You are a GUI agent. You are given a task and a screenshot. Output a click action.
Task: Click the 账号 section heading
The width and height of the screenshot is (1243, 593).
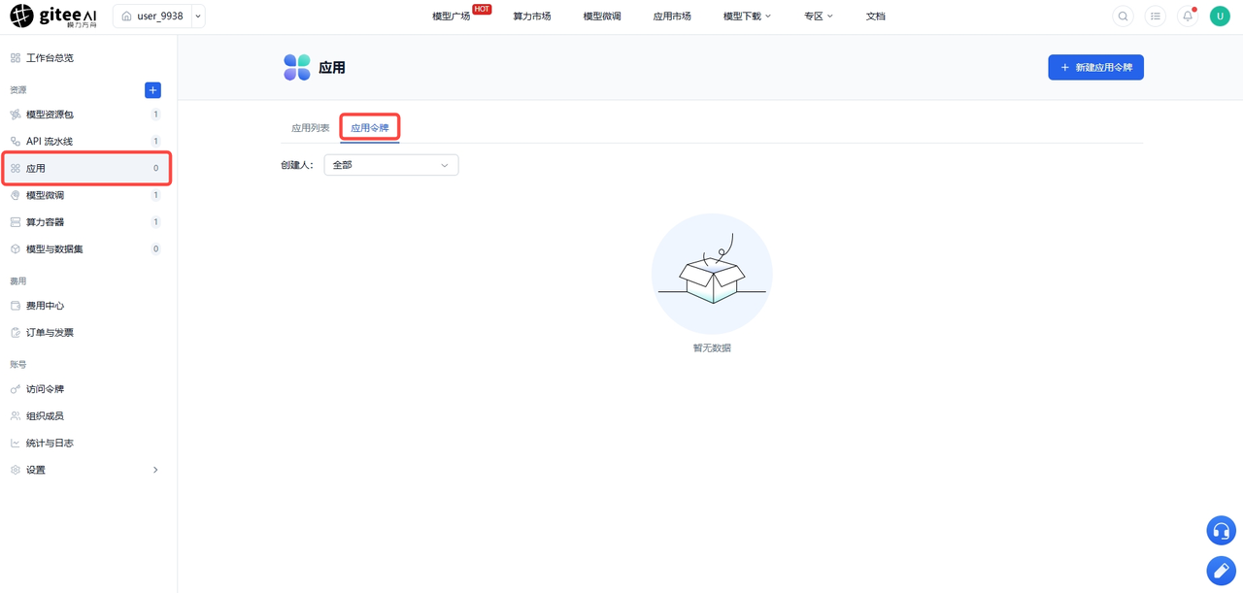click(18, 365)
